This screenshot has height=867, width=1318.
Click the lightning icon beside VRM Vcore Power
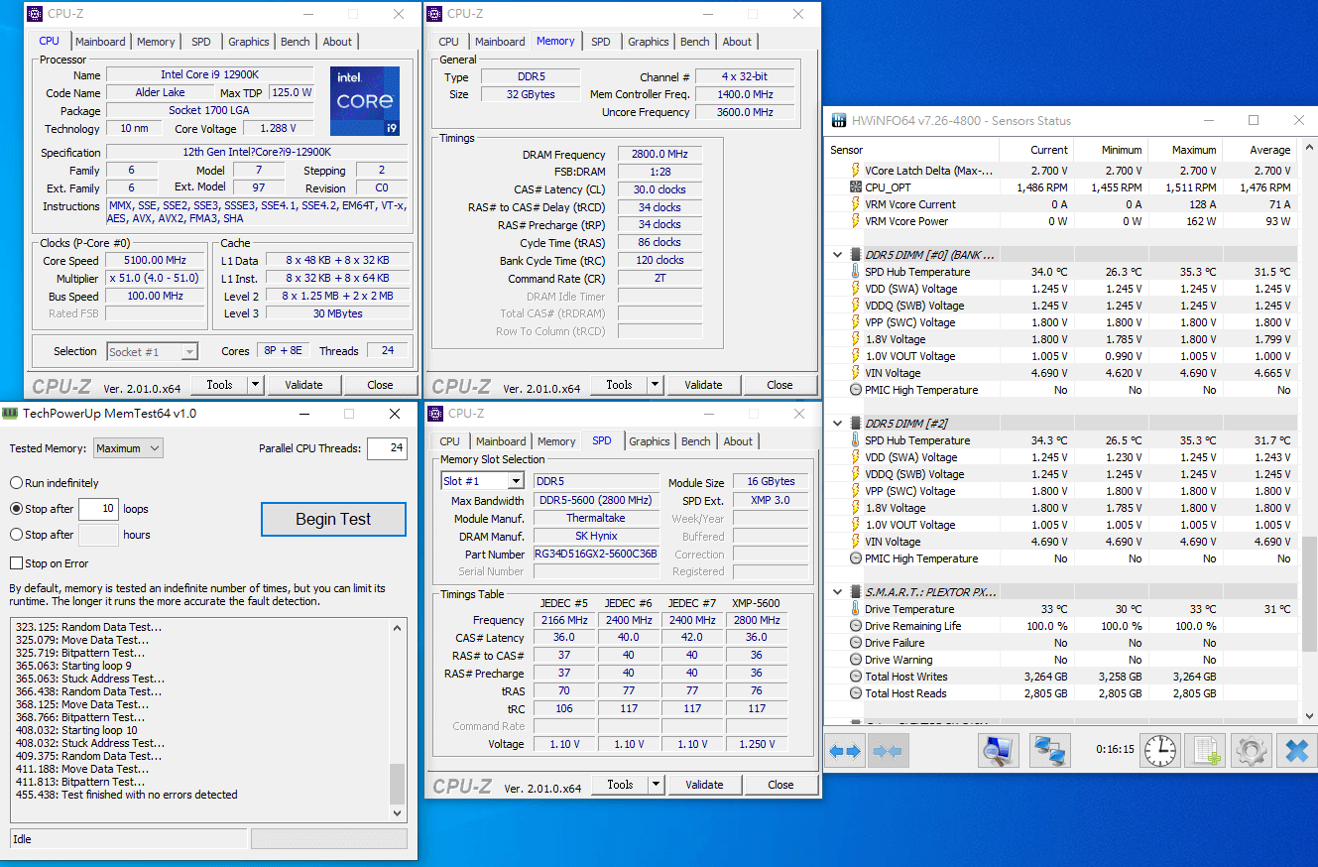pos(856,221)
